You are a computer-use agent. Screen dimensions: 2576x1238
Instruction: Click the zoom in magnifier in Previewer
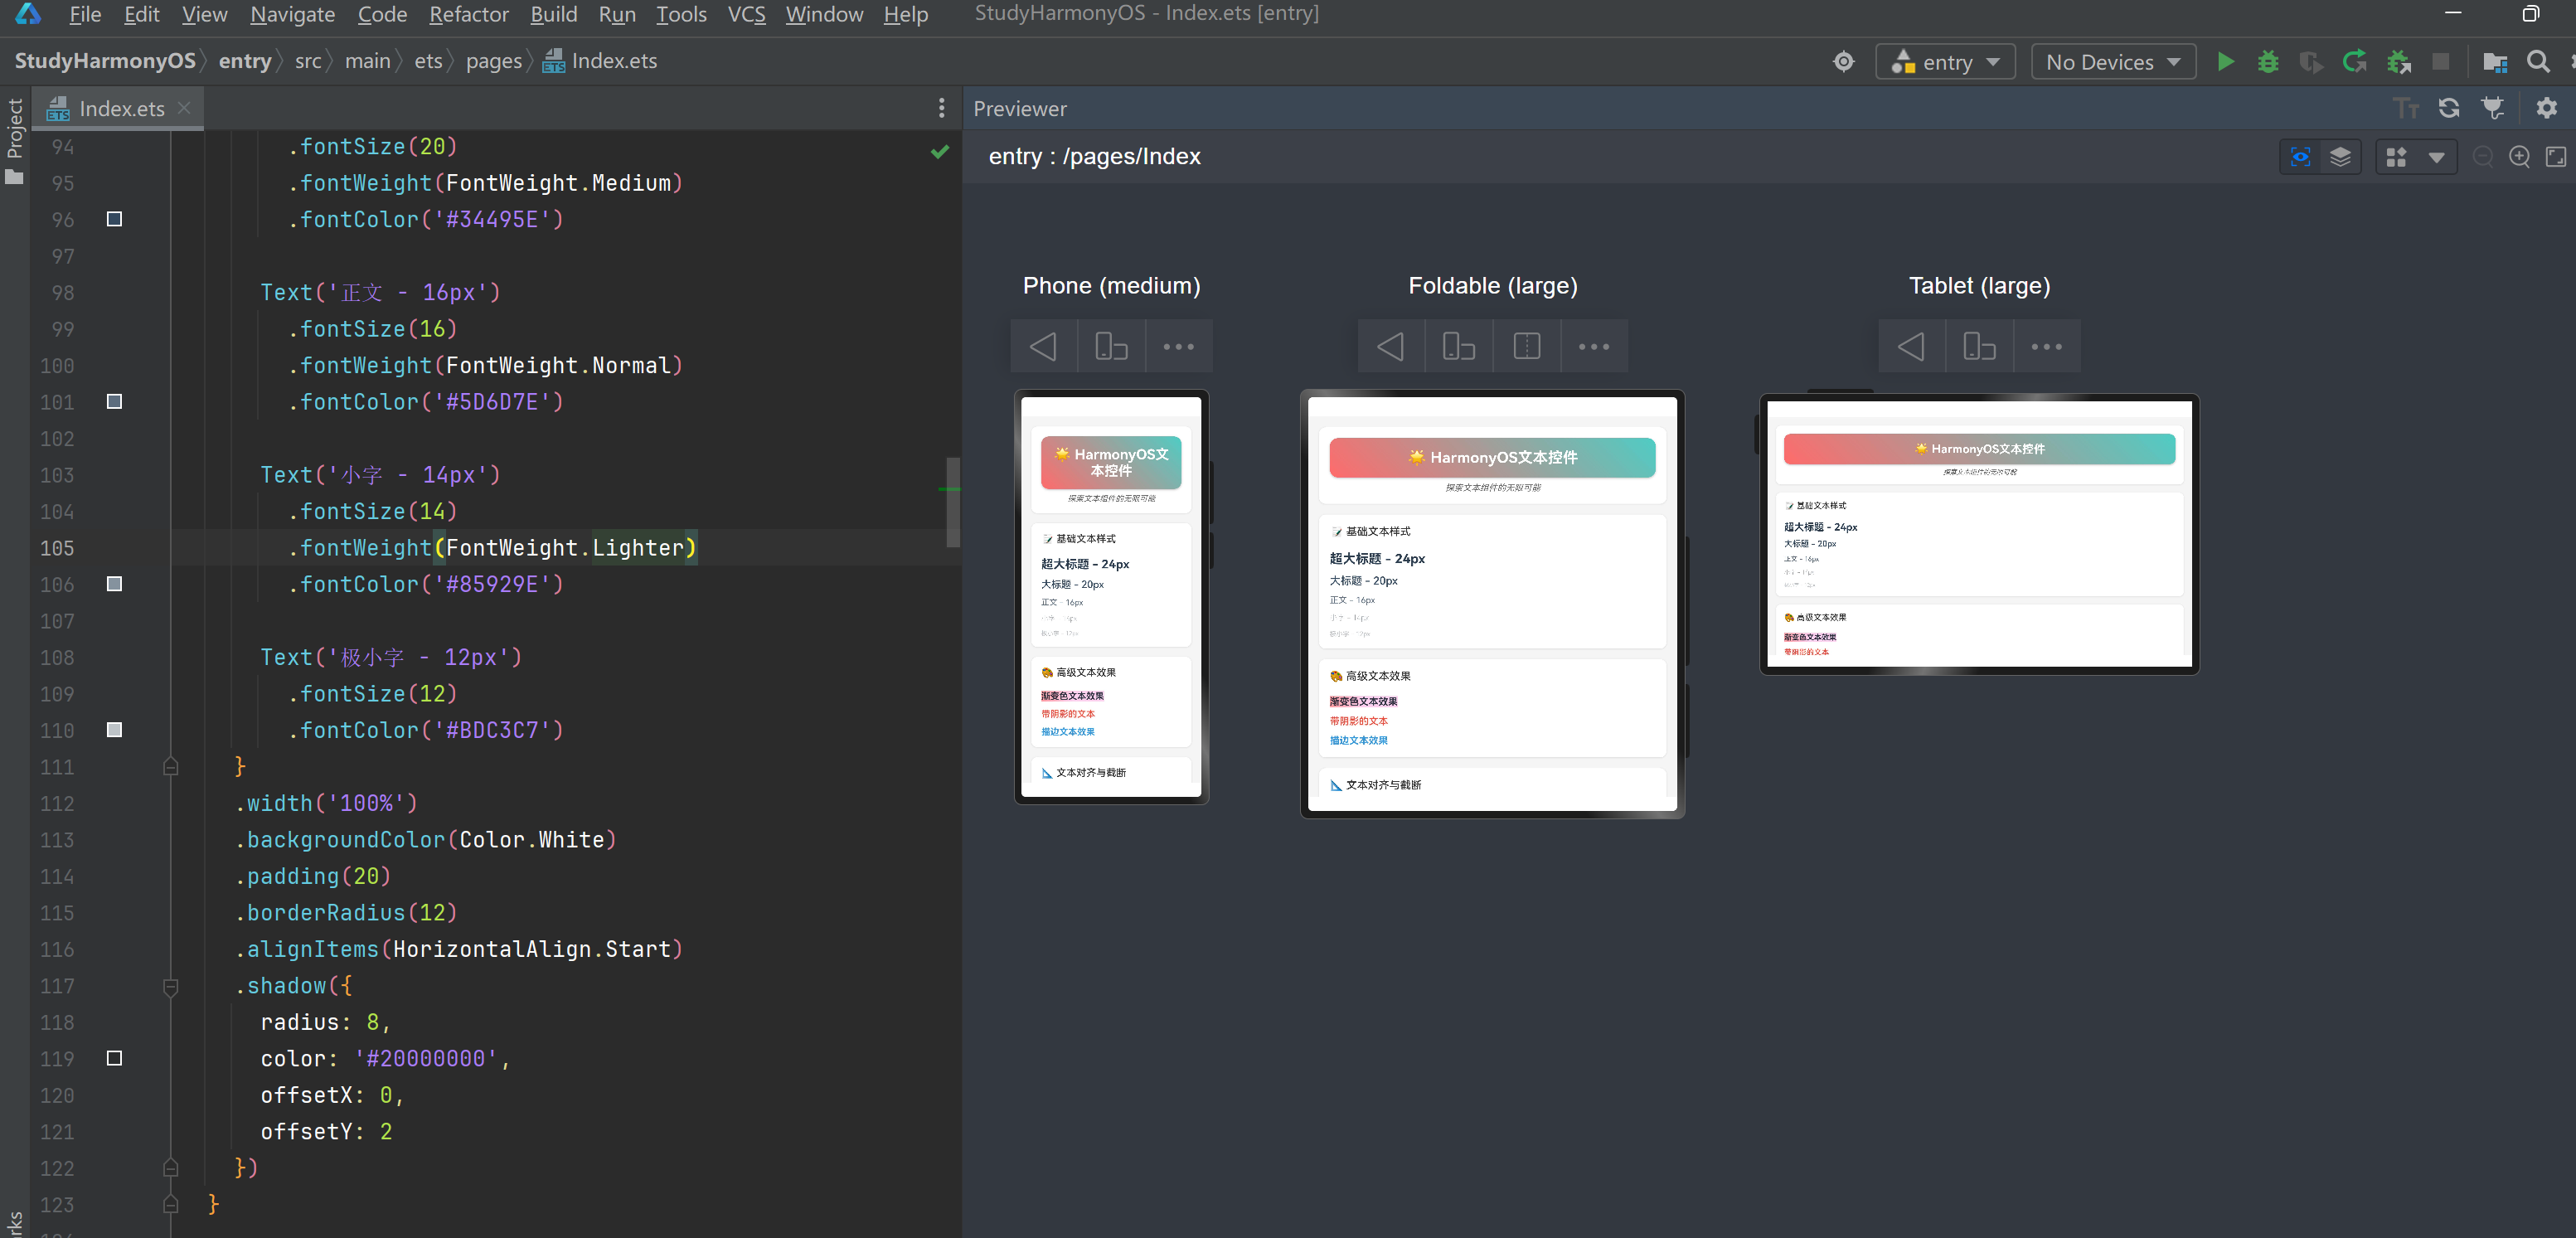click(2519, 157)
